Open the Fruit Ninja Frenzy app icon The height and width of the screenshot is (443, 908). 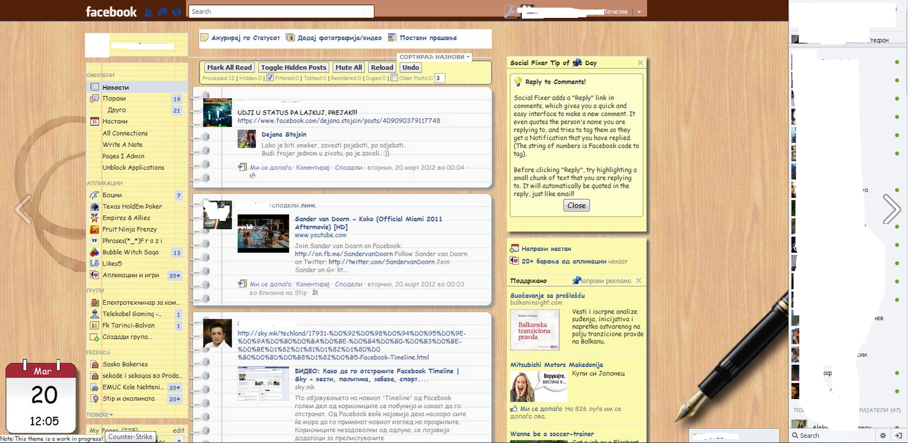click(95, 229)
